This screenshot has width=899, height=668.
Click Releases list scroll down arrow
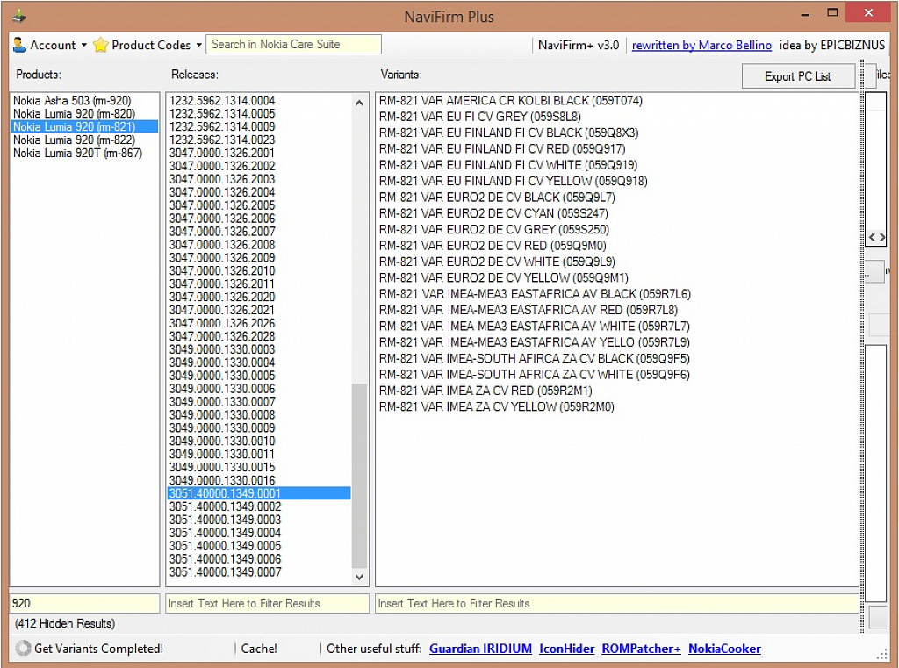(359, 577)
